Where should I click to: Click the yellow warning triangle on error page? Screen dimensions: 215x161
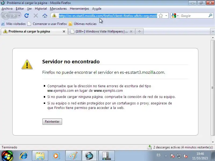pos(27,64)
